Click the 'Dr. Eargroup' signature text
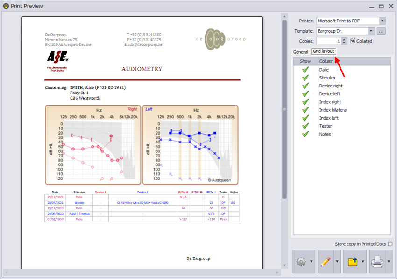Viewport: 397px width, 279px height. coord(198,258)
